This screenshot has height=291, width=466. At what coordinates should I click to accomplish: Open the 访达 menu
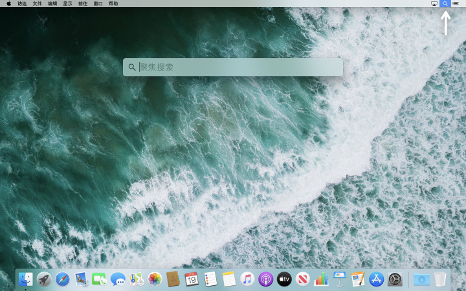coord(22,4)
